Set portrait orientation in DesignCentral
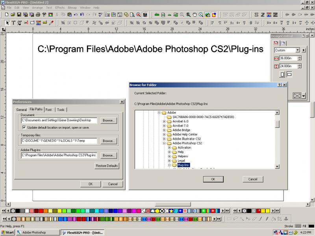This screenshot has height=236, width=315. [282, 74]
